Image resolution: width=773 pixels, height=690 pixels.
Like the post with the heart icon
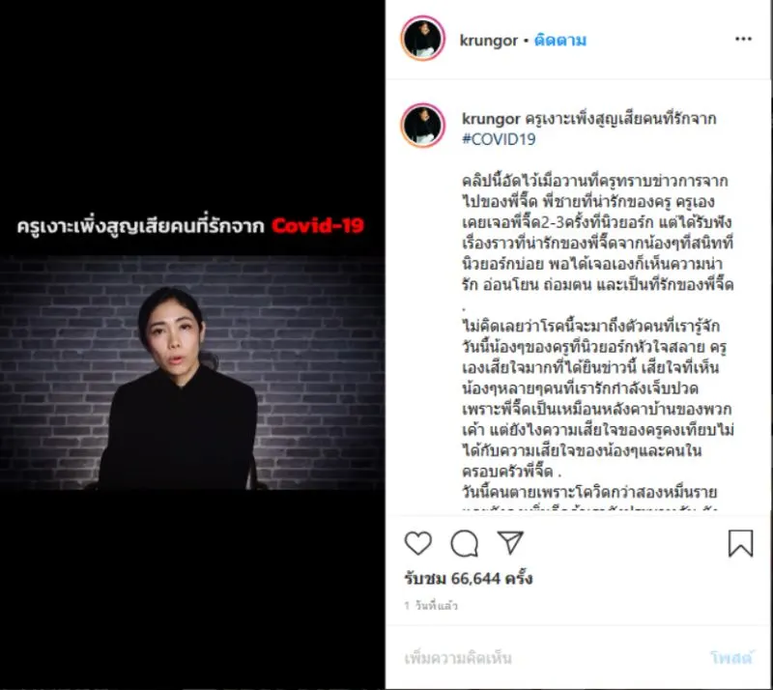(418, 543)
